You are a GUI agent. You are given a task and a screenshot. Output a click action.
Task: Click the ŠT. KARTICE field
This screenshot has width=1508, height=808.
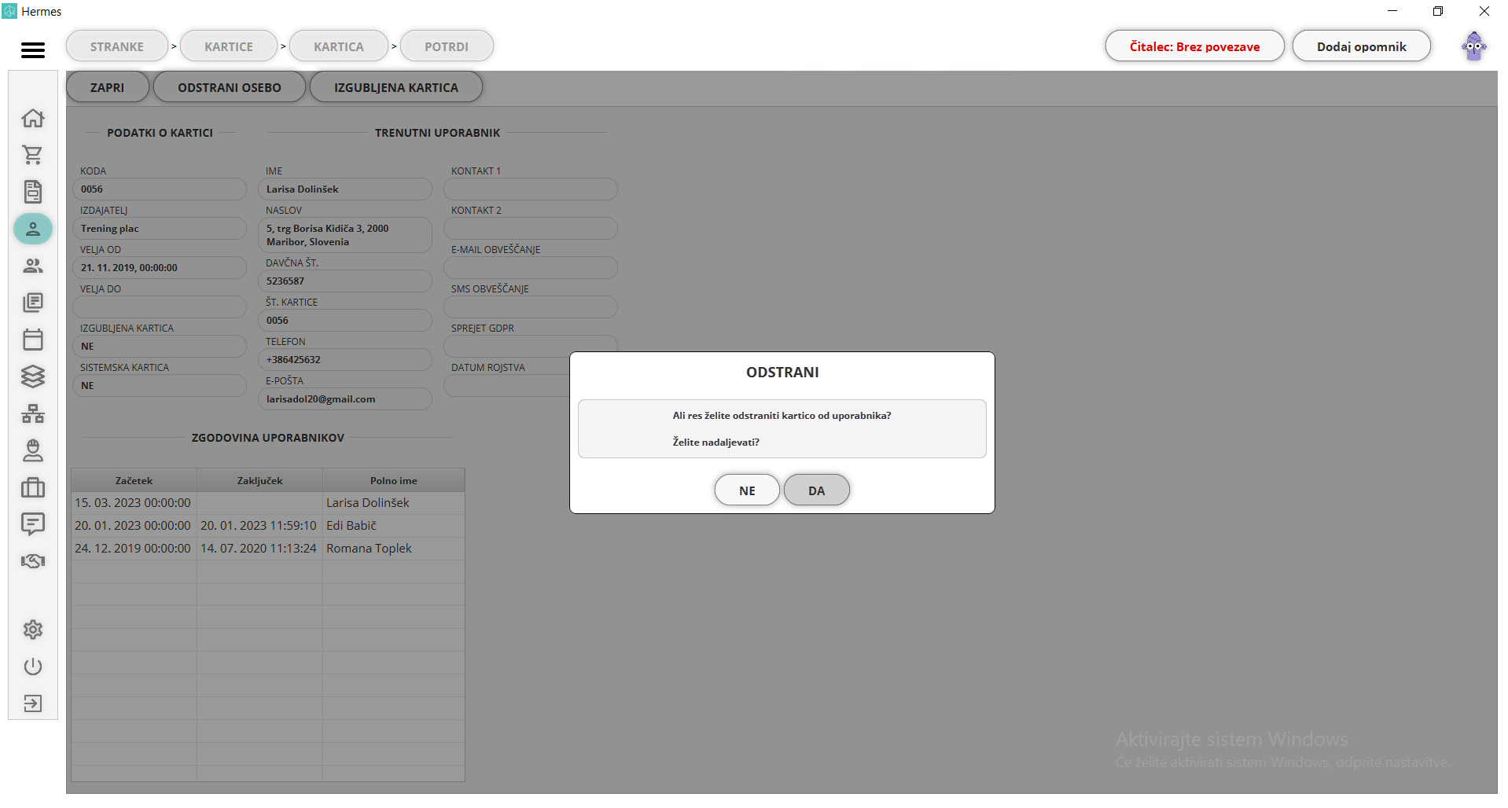coord(345,321)
